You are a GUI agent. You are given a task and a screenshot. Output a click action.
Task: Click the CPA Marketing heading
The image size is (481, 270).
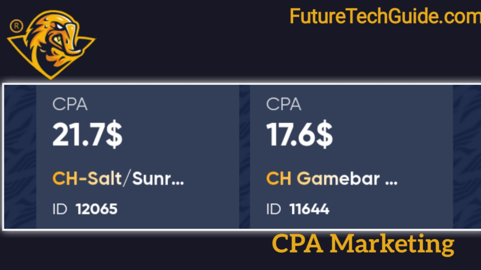pyautogui.click(x=363, y=244)
